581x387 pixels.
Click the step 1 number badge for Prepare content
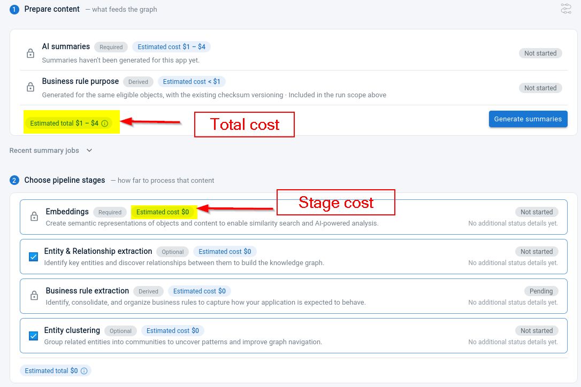(x=14, y=9)
